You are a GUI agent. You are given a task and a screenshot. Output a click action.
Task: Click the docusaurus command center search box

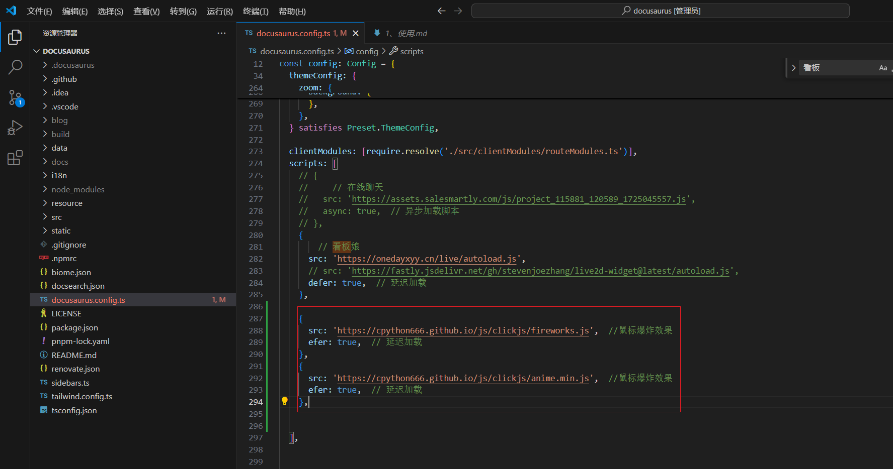[660, 11]
